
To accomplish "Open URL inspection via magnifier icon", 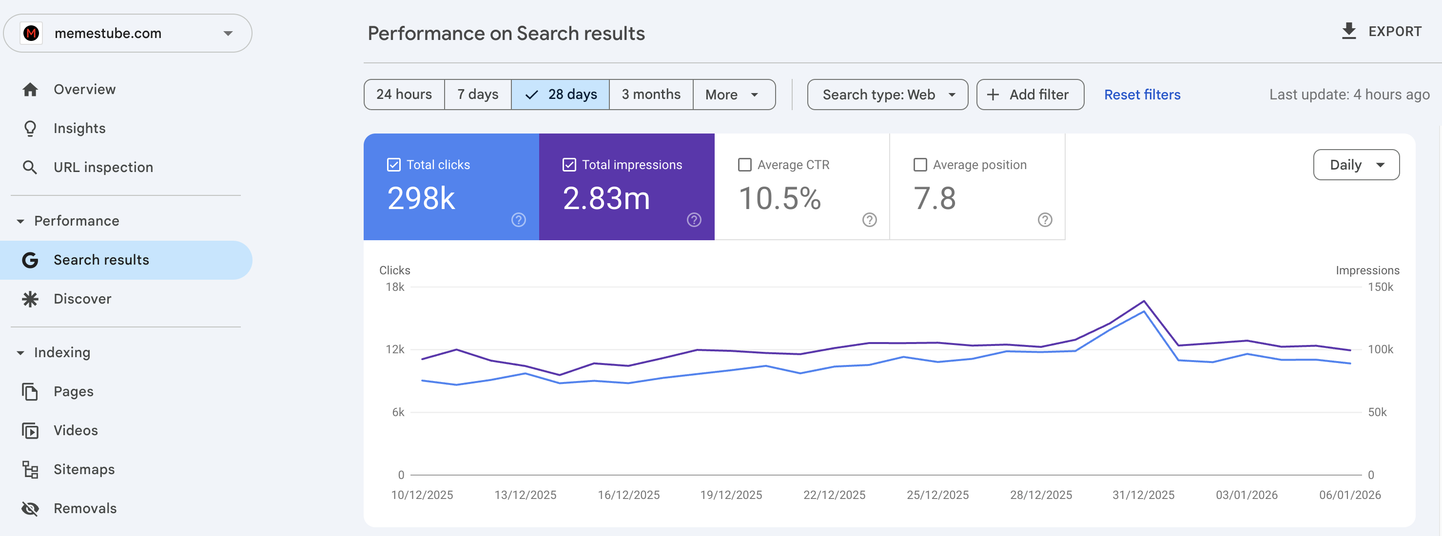I will [30, 167].
